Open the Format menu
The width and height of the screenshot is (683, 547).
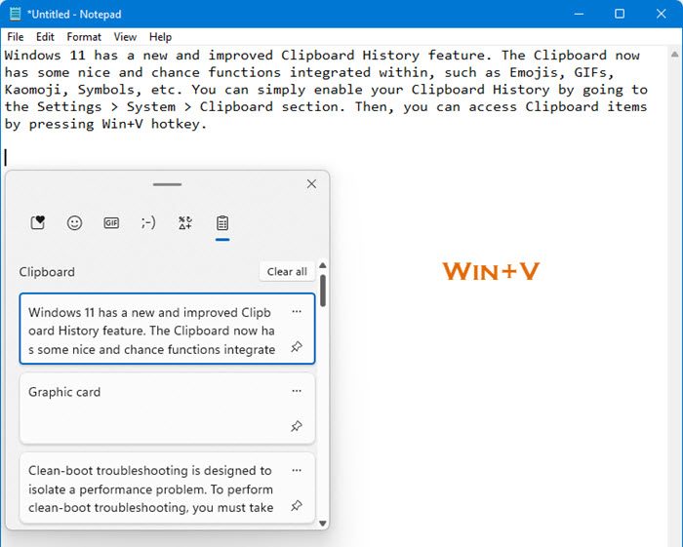[84, 37]
